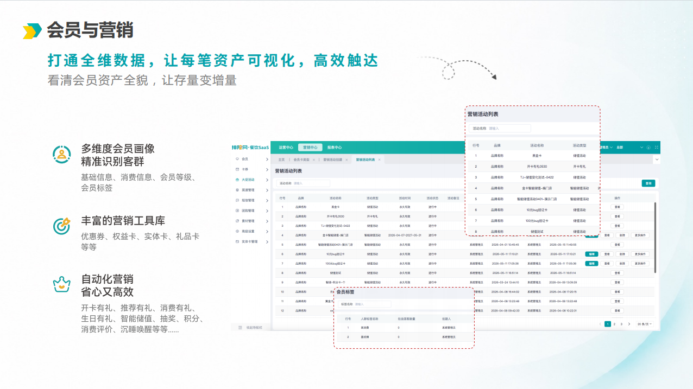Click the 大促活动 sidebar icon
Screen dimensions: 693x389
pyautogui.click(x=237, y=180)
